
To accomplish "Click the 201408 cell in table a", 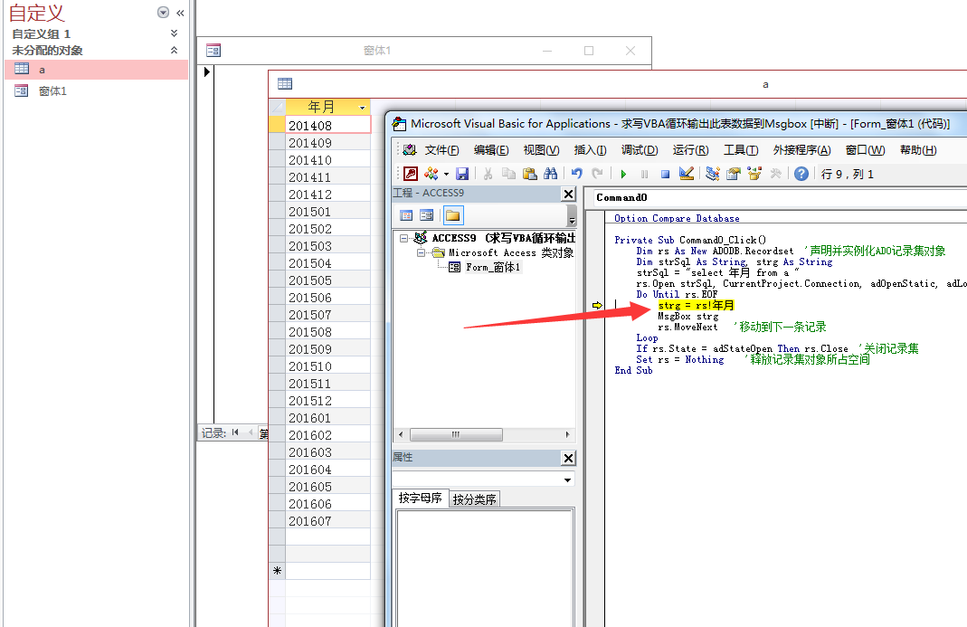I will click(328, 125).
